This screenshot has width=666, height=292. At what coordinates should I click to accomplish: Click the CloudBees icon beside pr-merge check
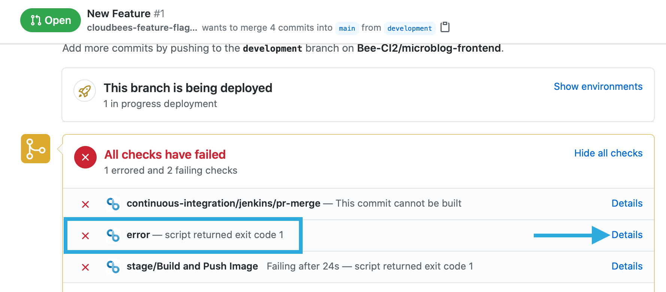pos(113,204)
